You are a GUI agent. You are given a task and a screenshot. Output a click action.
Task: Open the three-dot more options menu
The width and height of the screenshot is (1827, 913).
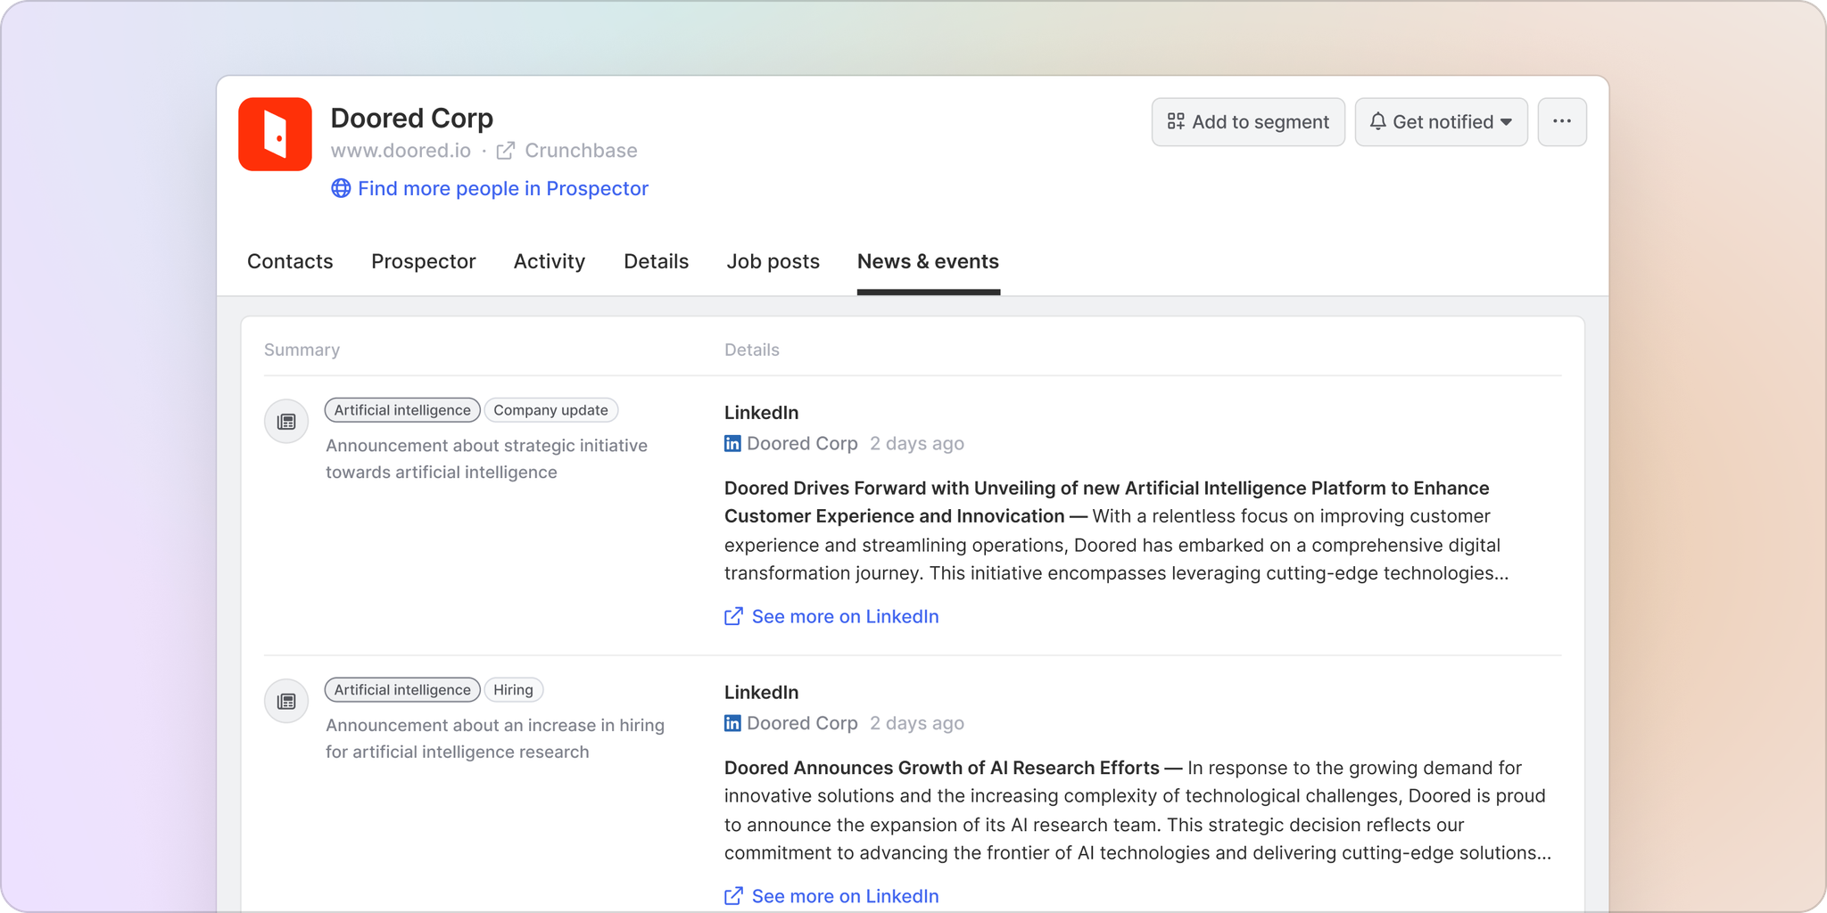tap(1562, 121)
